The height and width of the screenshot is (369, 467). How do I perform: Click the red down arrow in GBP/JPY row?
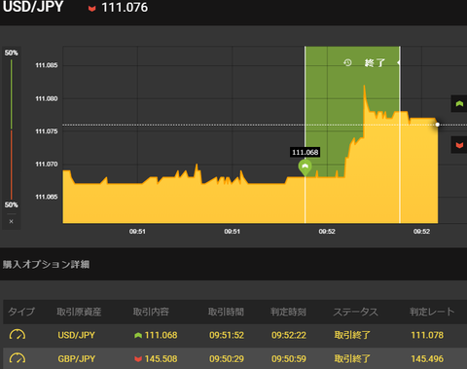click(x=138, y=359)
